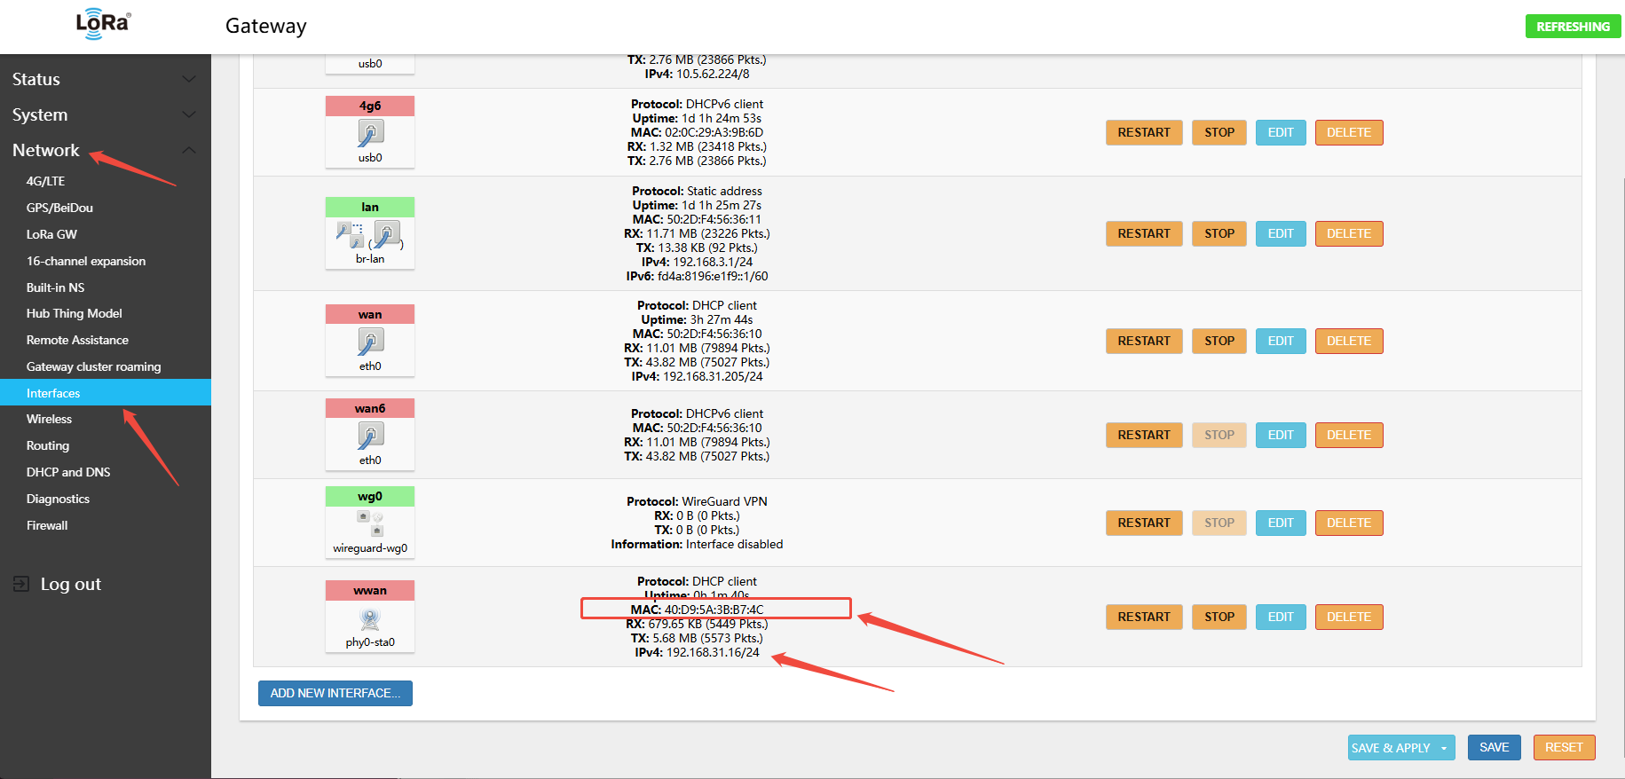
Task: Open the Wireless menu item
Action: (x=50, y=419)
